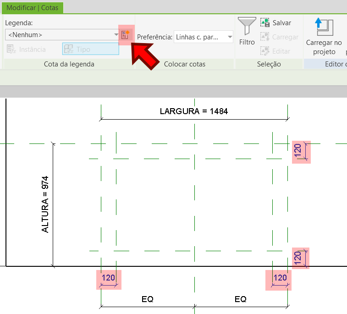Select the upper-right vertical 120 dimension

point(298,151)
